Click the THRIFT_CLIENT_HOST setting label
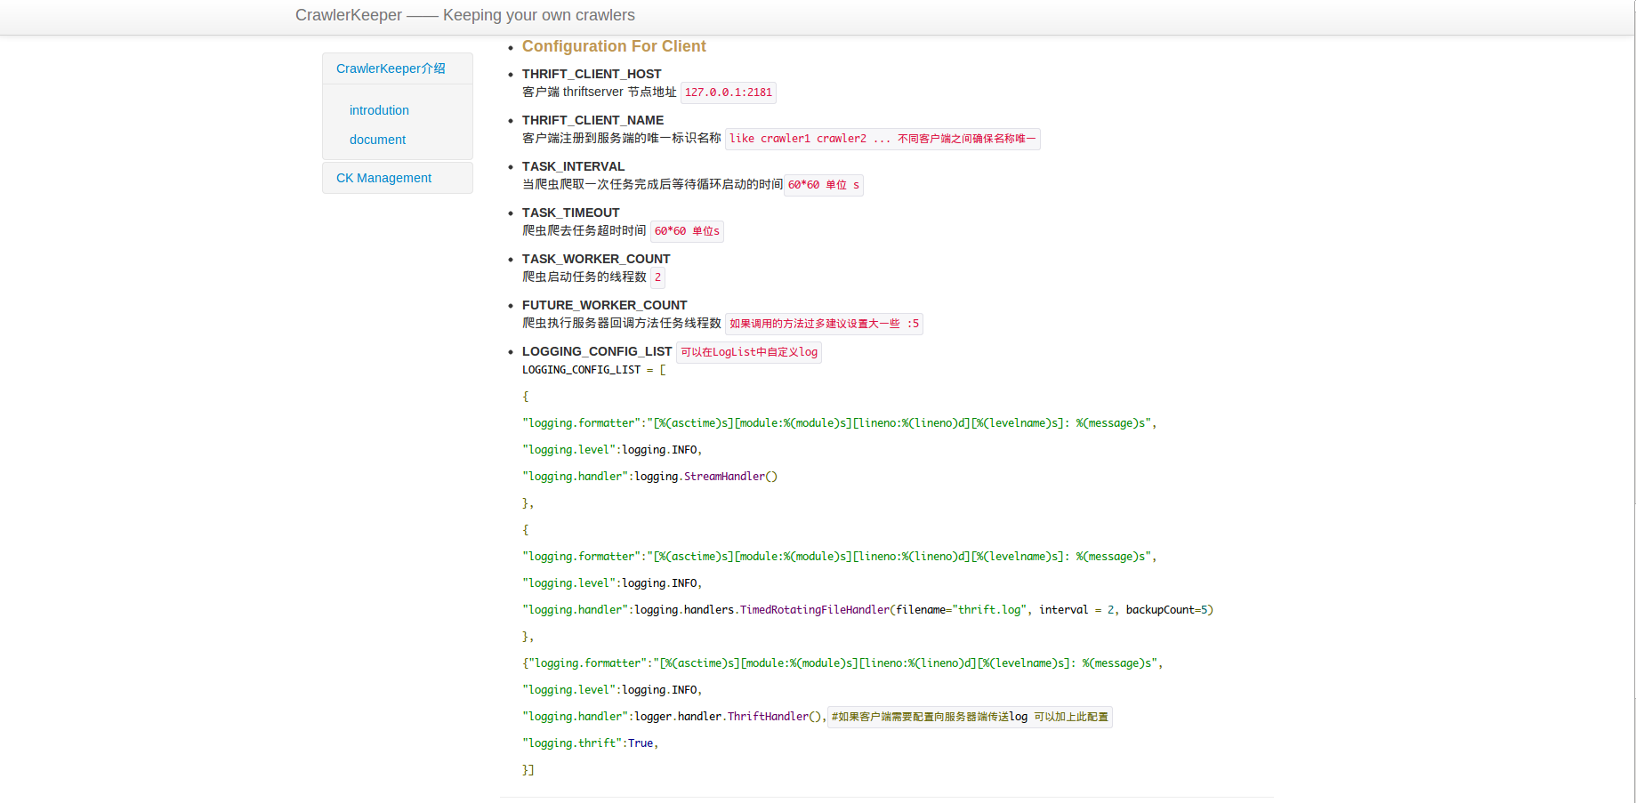1636x803 pixels. point(591,74)
